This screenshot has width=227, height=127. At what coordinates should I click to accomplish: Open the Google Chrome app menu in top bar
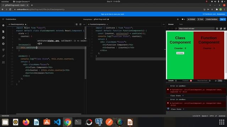[x=21, y=1]
